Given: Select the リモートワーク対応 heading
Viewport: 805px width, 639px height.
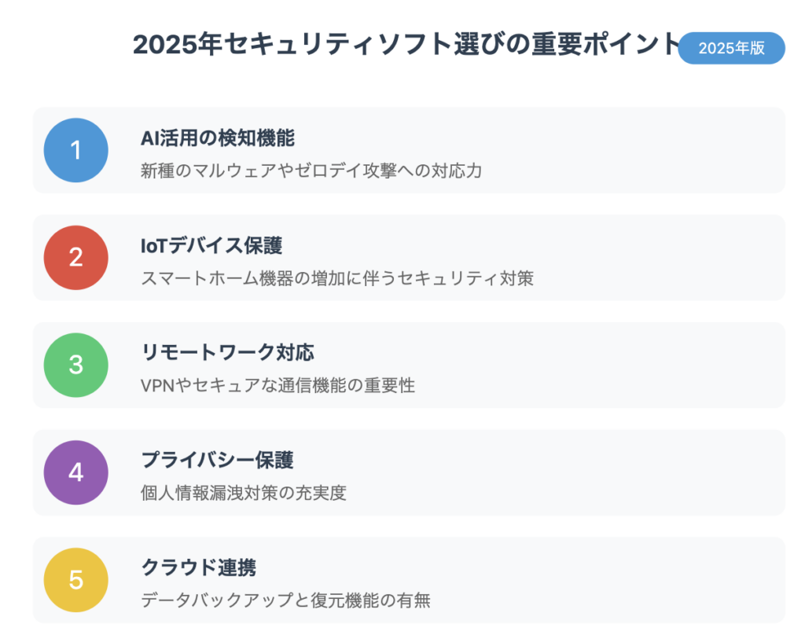Looking at the screenshot, I should [227, 353].
